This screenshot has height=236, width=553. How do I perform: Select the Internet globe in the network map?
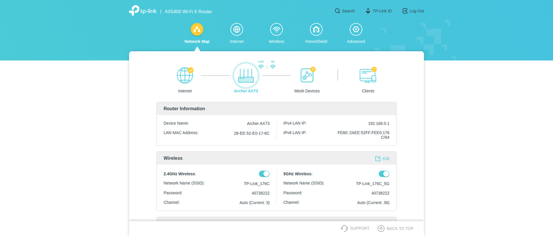185,75
